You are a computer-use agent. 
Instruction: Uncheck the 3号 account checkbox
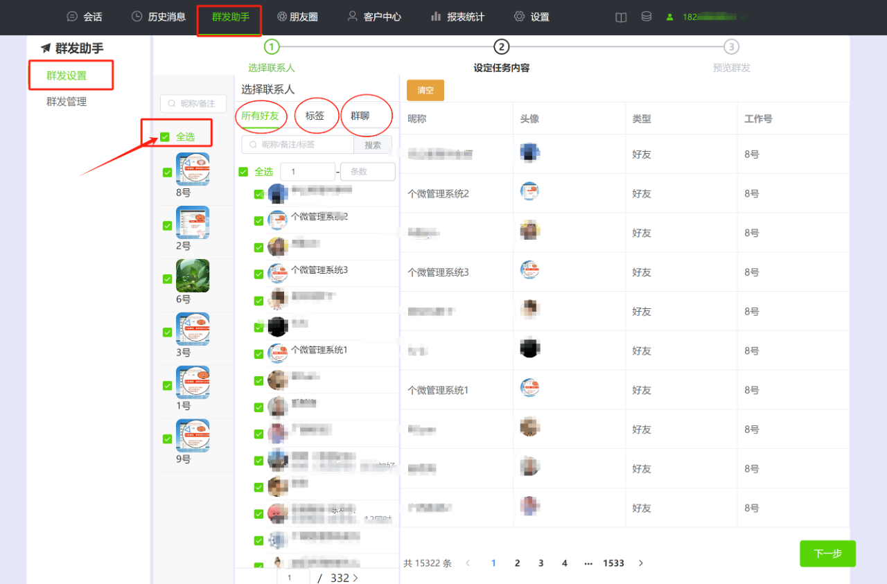point(167,332)
